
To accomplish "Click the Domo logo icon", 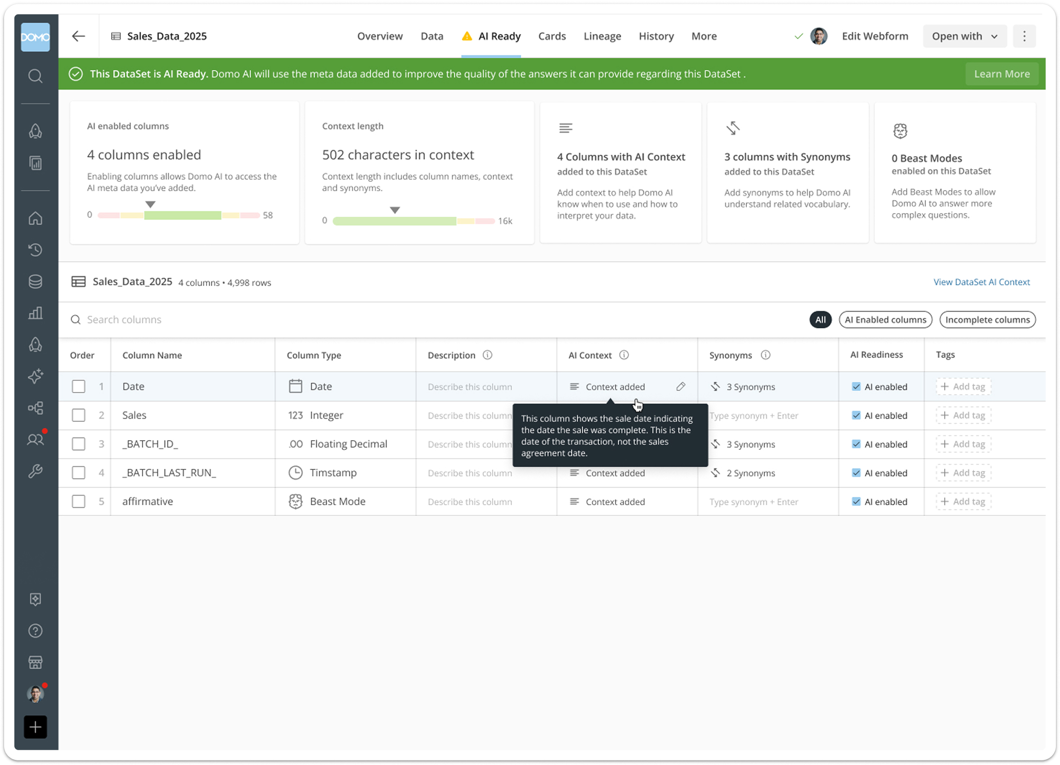I will click(35, 37).
